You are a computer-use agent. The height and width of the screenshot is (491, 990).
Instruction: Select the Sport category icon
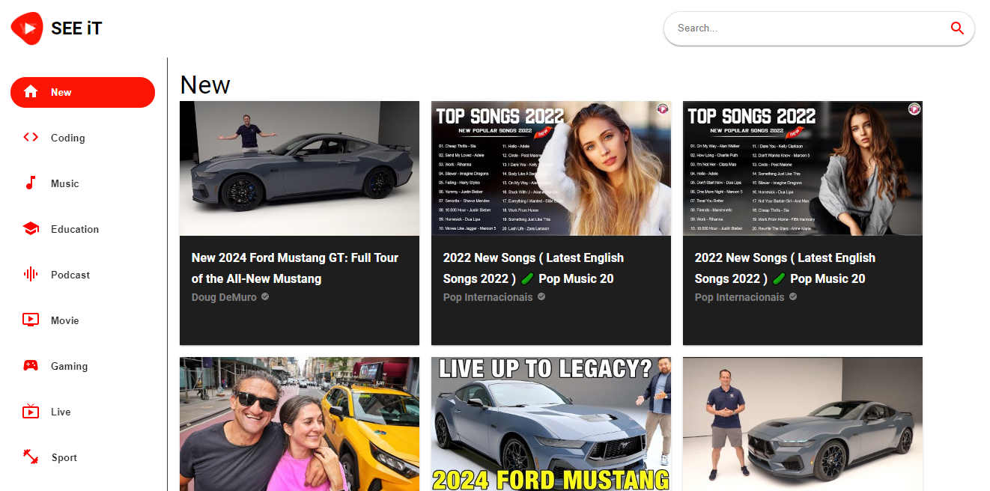click(x=30, y=457)
